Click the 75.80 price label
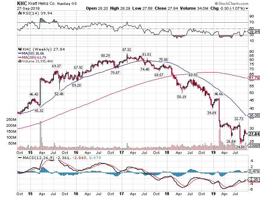Viewport: 260px width, 197px height. 163,60
